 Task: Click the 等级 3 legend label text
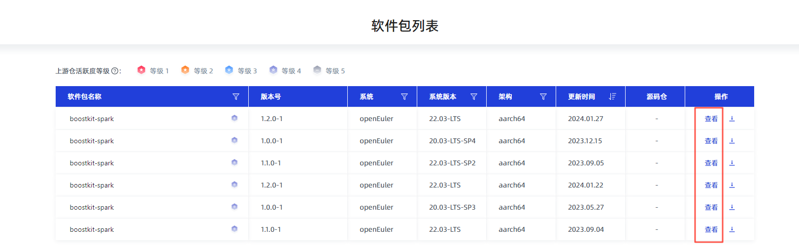click(247, 71)
